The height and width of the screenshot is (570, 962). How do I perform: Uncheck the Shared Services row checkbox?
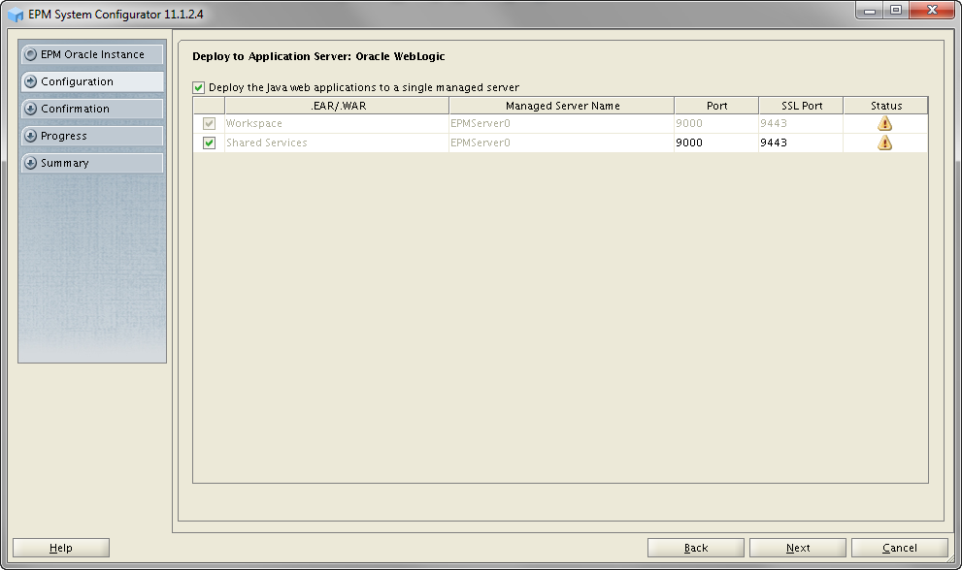[210, 142]
